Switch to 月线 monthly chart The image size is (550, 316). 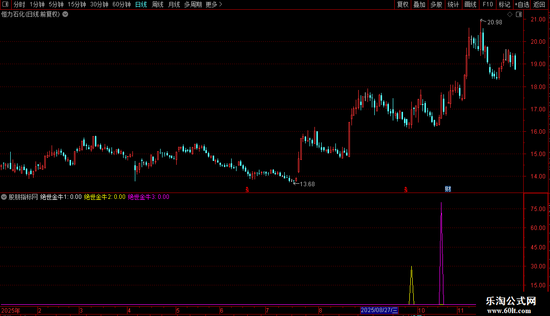tap(174, 4)
